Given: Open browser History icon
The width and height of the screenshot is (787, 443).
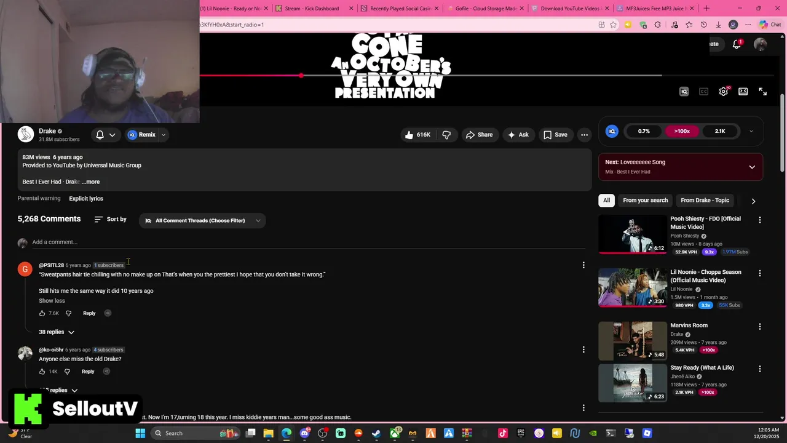Looking at the screenshot, I should 704,25.
